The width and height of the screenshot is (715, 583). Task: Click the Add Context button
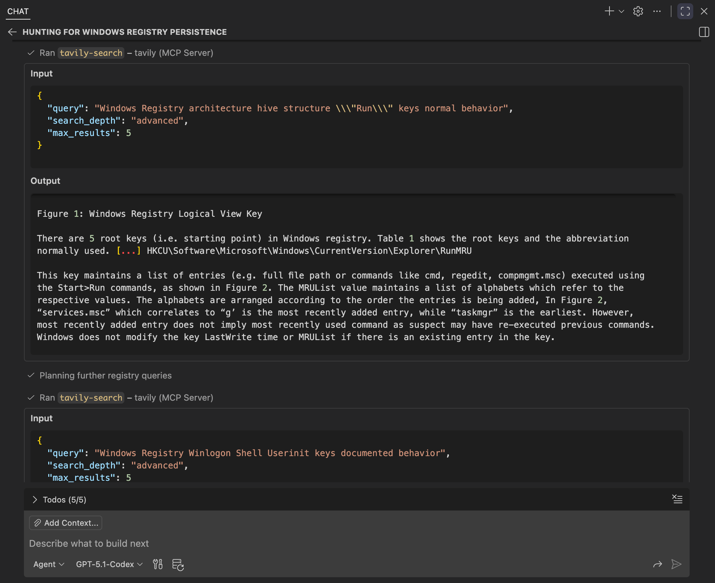66,523
